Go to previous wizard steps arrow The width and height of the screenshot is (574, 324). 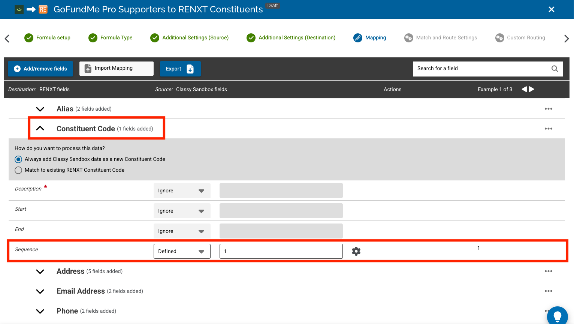(x=7, y=38)
